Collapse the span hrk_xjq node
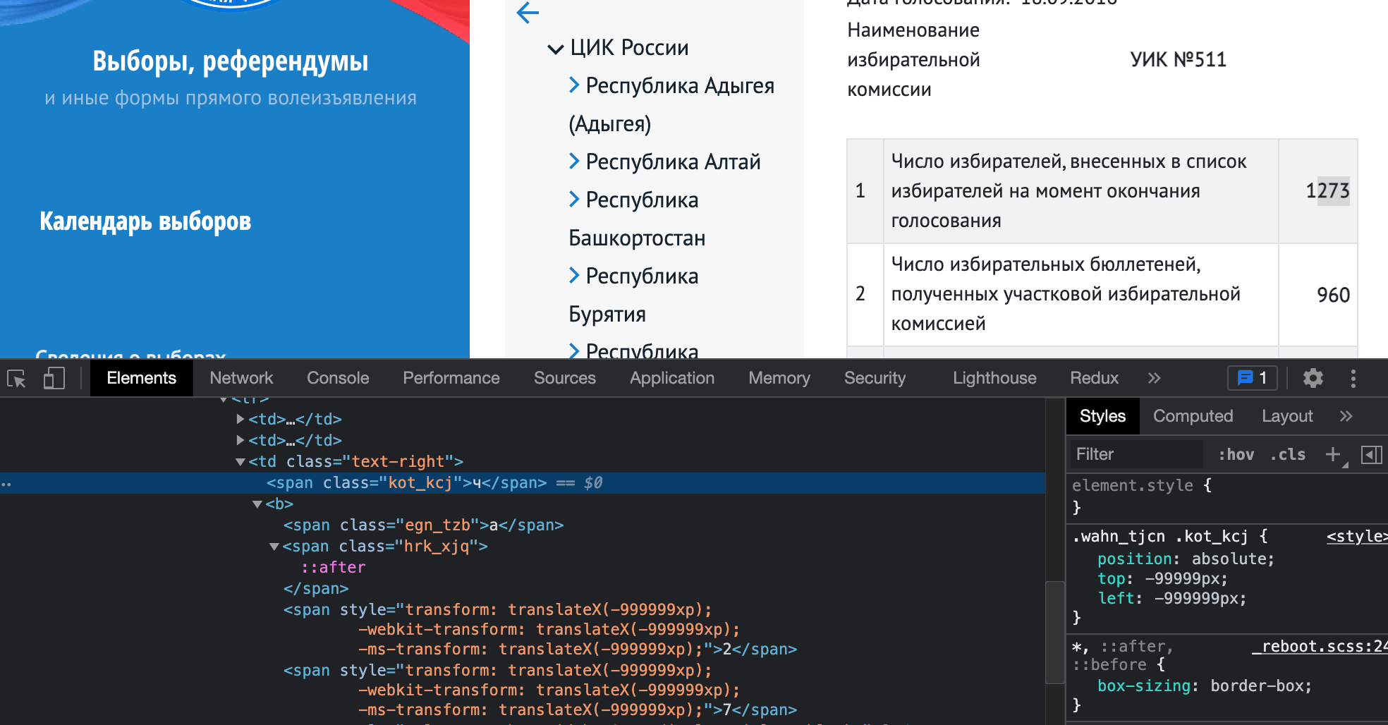 click(x=274, y=547)
